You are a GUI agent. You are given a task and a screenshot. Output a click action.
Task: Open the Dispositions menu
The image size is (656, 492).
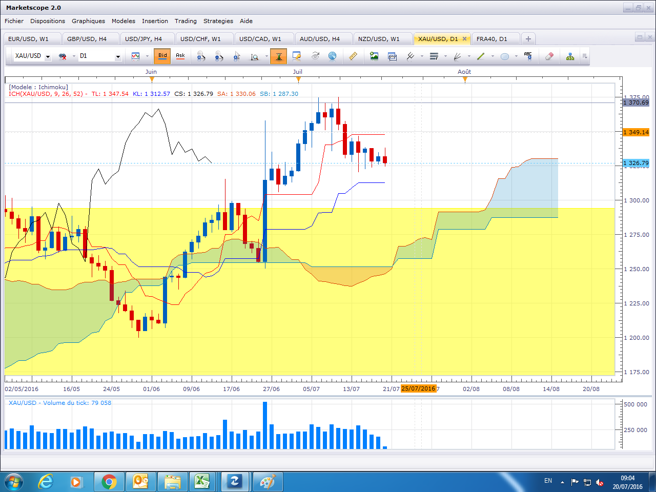[48, 21]
